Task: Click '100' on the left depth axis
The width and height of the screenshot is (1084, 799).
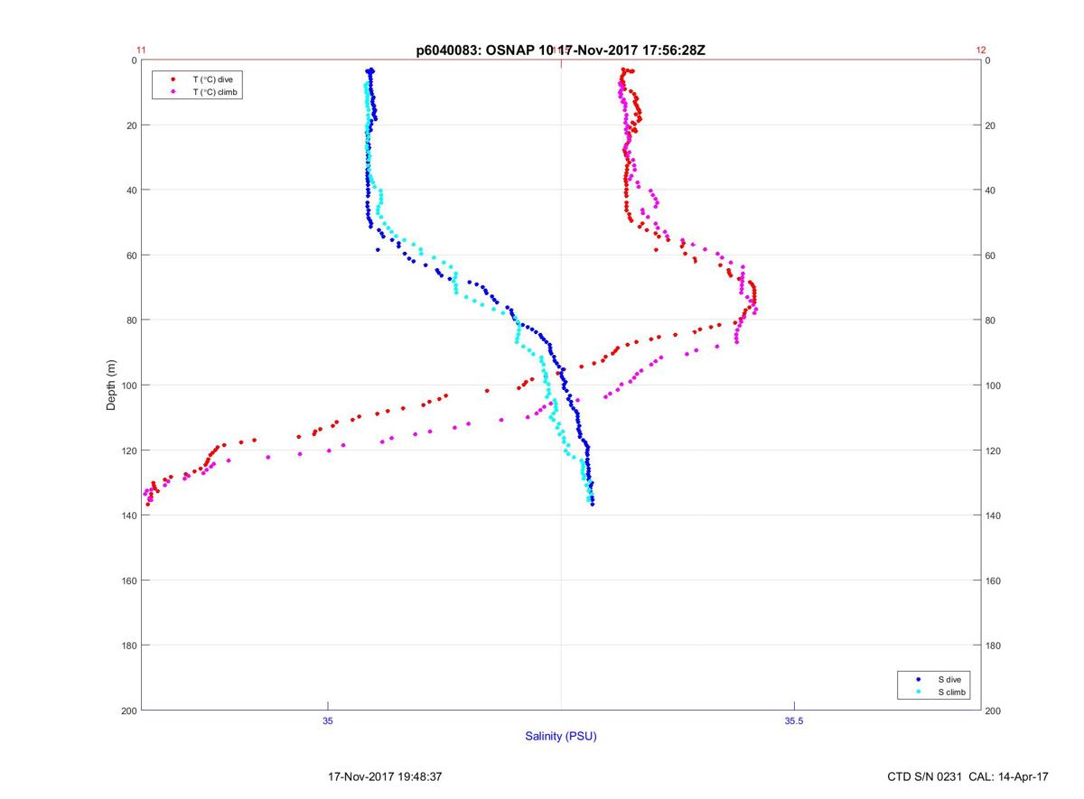Action: 129,386
